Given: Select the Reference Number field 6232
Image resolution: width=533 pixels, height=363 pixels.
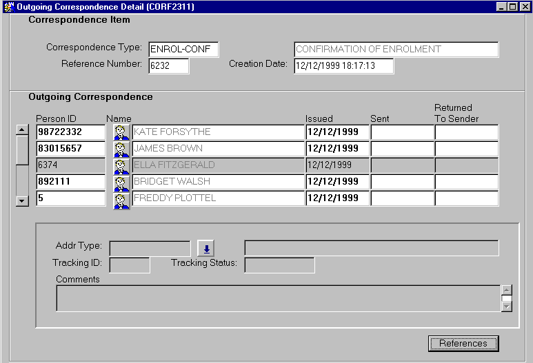Looking at the screenshot, I should point(168,66).
